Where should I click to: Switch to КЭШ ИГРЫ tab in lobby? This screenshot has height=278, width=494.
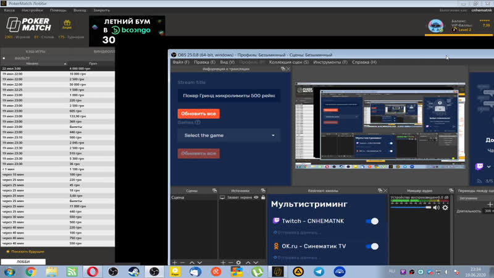coord(35,51)
